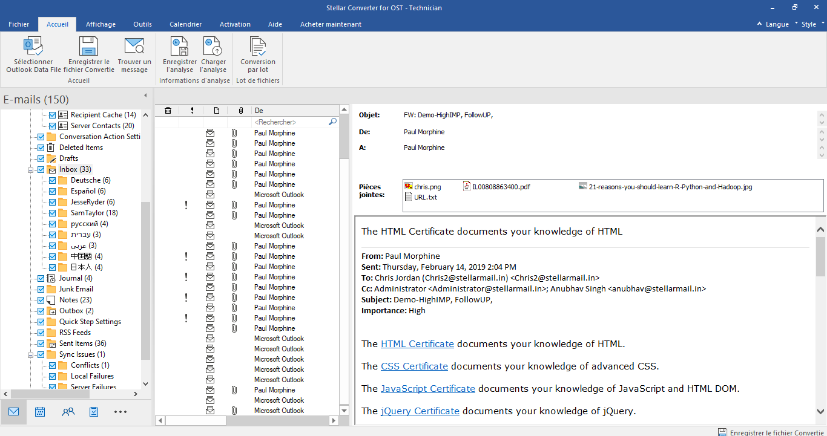Image resolution: width=827 pixels, height=436 pixels.
Task: Switch to Tasks view icon at bottom
Action: [x=94, y=412]
